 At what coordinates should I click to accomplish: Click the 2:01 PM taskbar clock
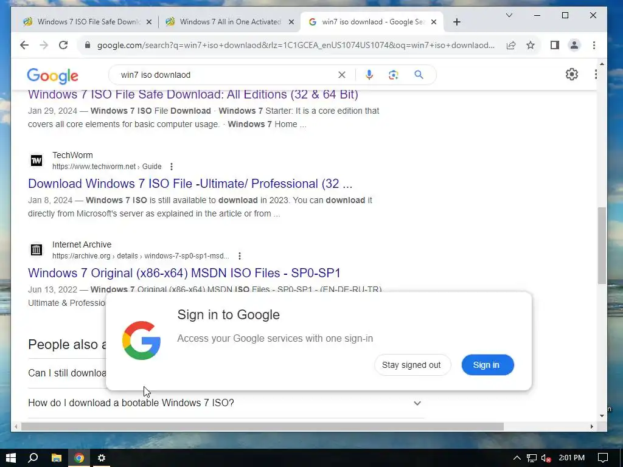[572, 458]
